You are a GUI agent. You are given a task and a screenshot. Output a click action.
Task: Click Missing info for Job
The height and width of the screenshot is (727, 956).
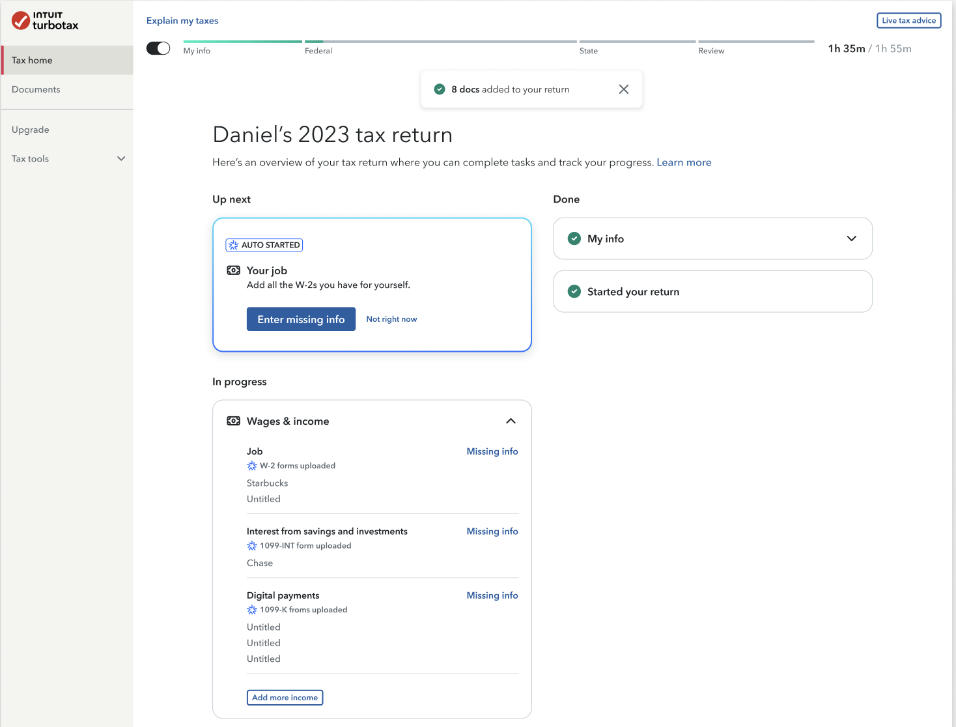click(x=492, y=451)
